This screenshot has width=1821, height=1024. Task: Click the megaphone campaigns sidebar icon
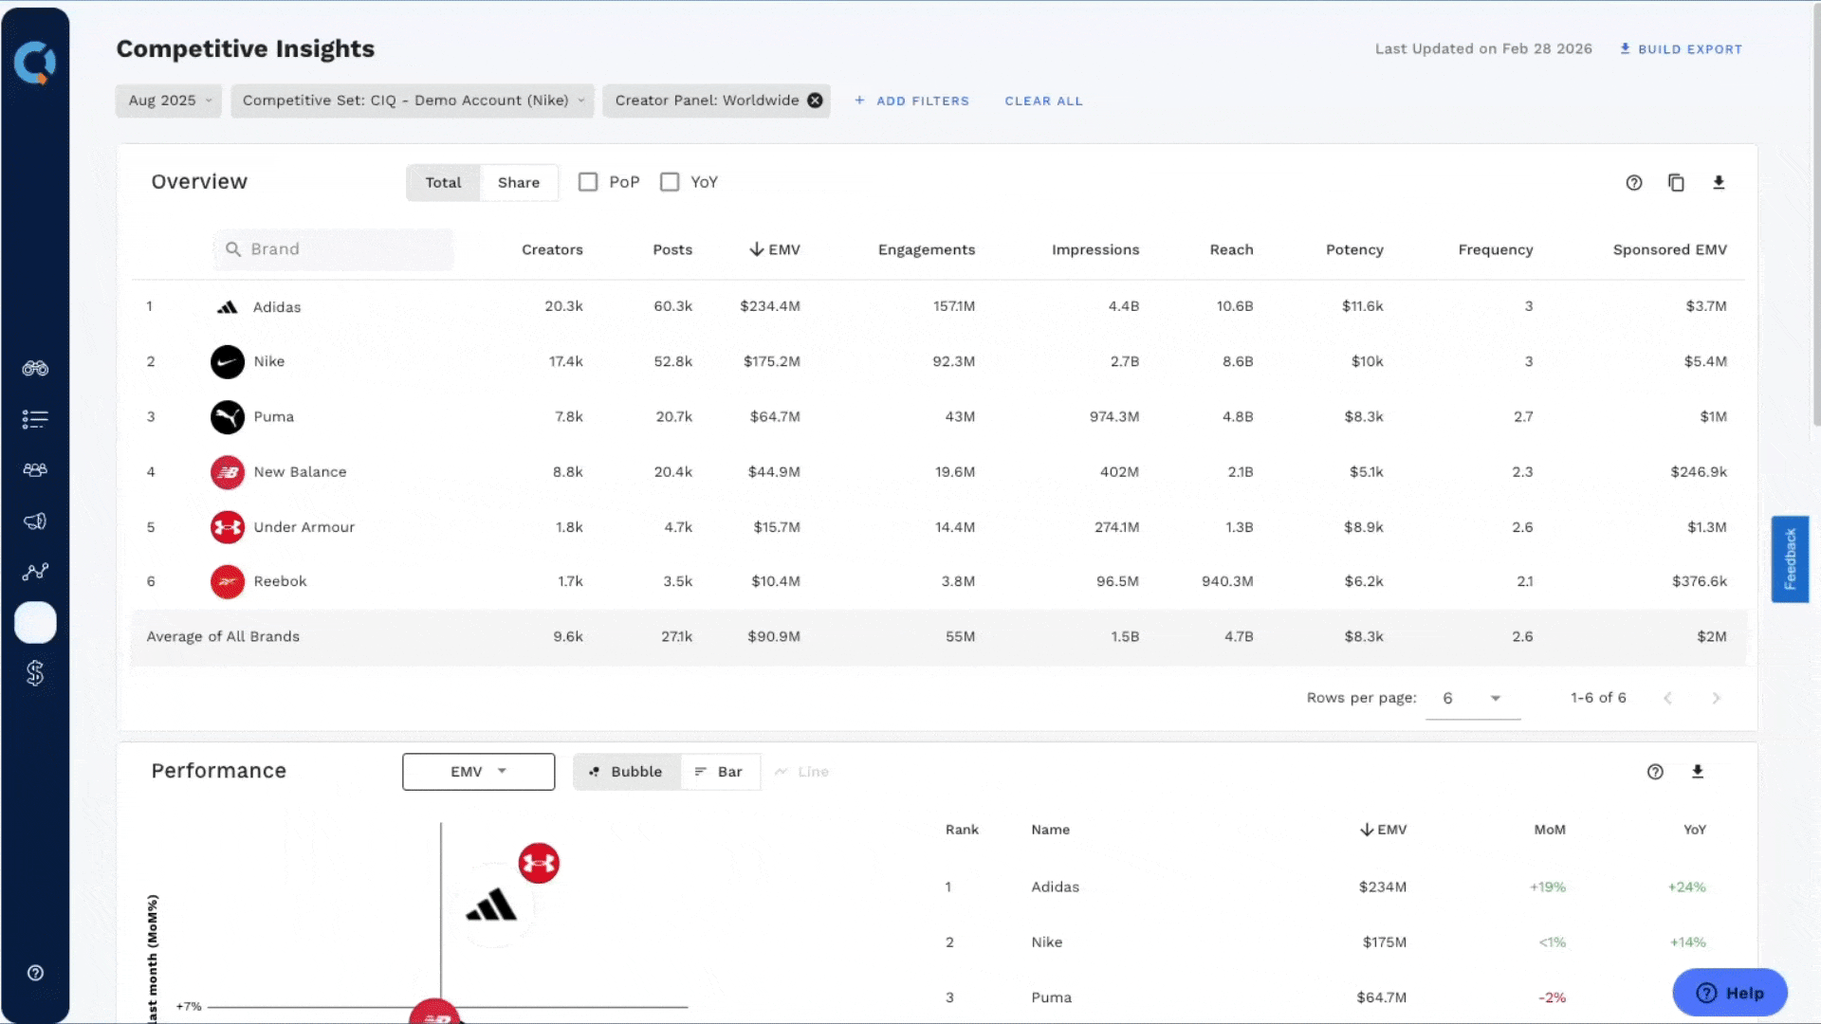35,521
